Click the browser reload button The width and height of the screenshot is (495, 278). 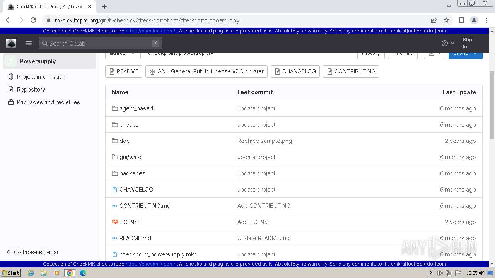click(x=33, y=20)
